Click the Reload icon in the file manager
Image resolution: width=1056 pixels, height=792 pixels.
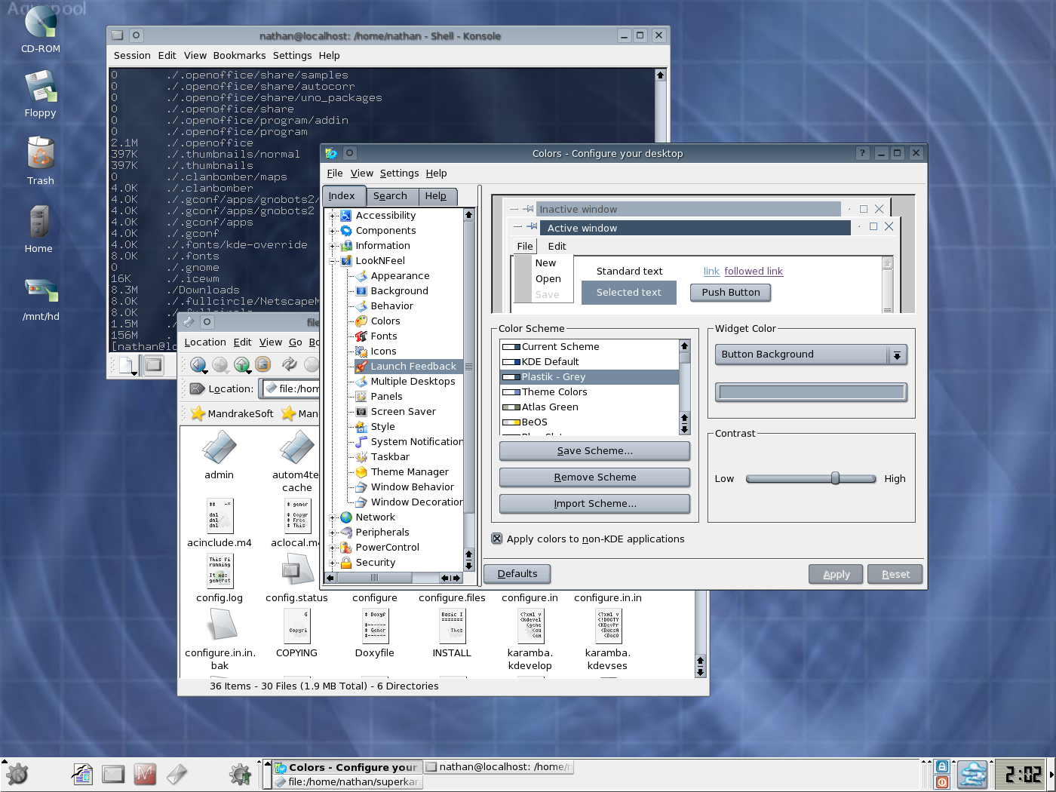click(289, 365)
